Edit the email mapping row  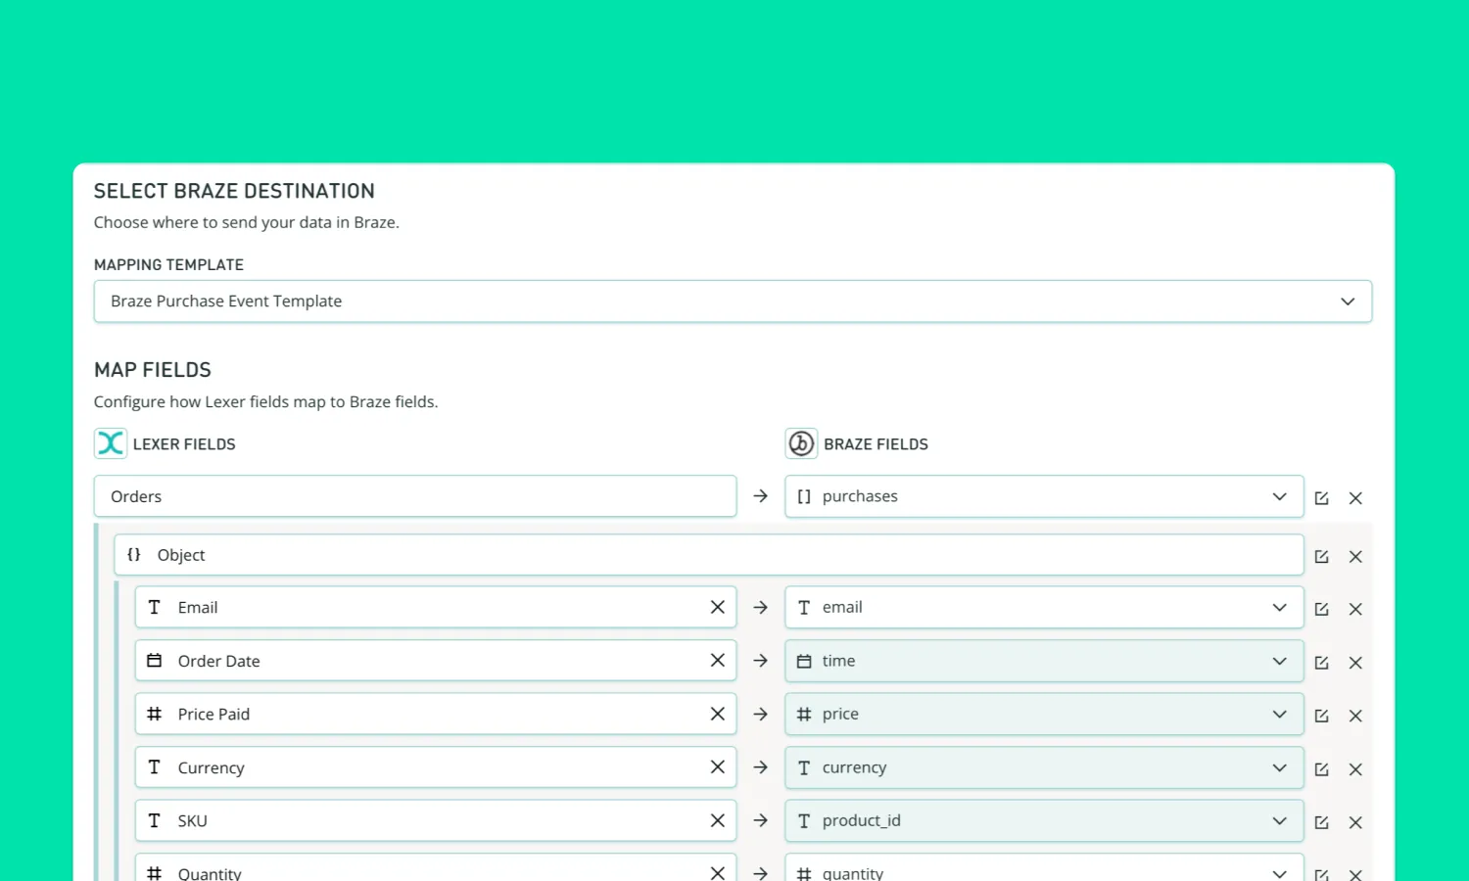[1321, 610]
